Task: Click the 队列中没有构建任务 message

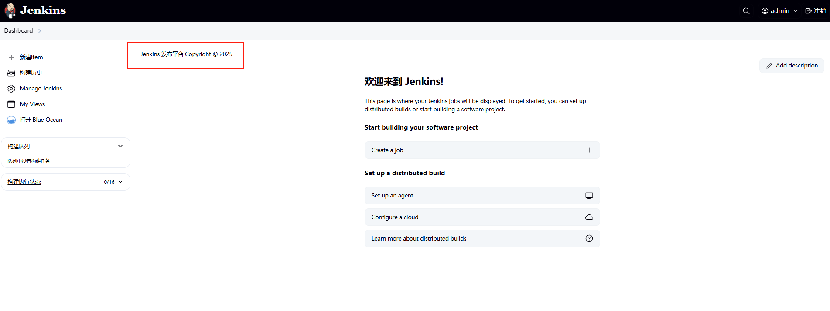Action: point(29,161)
